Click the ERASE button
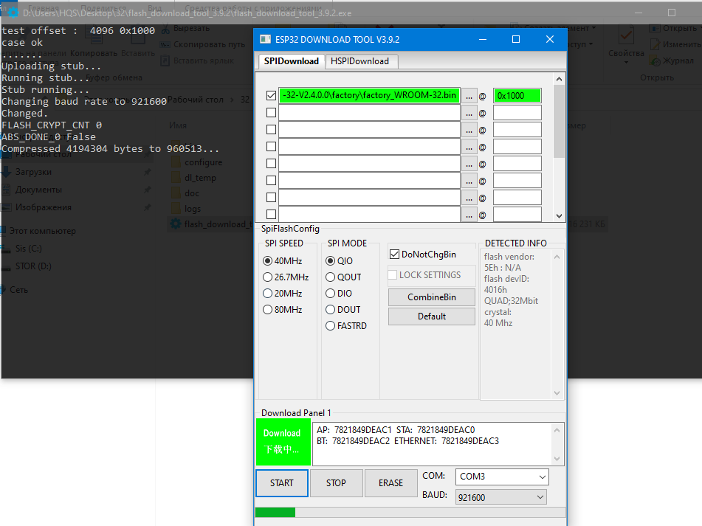Viewport: 702px width, 526px height. tap(390, 483)
